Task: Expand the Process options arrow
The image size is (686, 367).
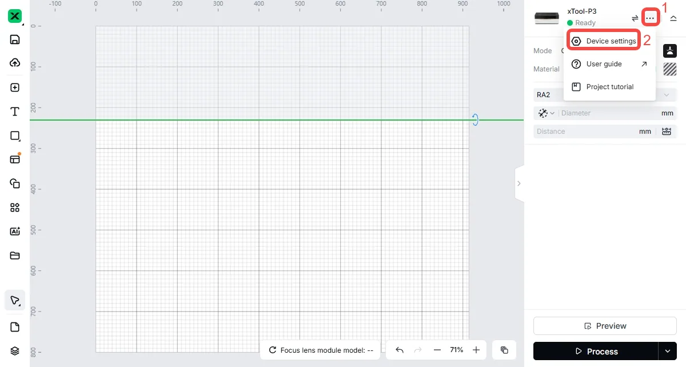Action: click(667, 351)
